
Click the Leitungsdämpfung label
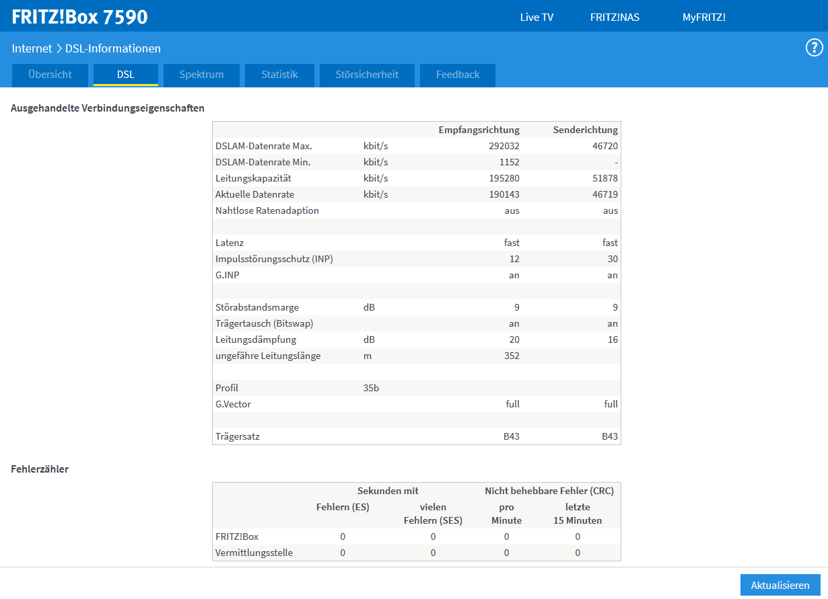tap(256, 340)
